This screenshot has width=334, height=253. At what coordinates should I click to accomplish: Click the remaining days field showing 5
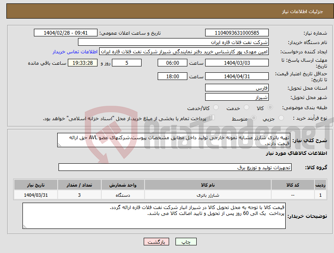tap(127, 63)
